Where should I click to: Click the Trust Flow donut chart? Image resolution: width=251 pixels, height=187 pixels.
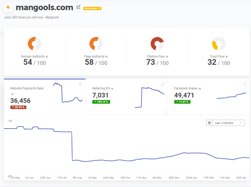click(219, 43)
